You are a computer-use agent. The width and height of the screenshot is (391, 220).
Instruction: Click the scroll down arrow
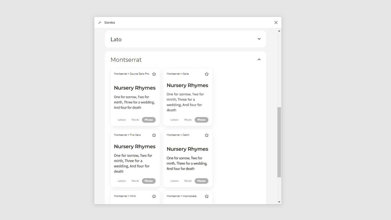[x=279, y=202]
